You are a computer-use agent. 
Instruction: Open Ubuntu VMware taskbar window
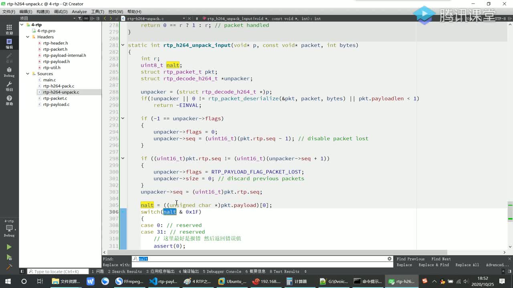(x=232, y=281)
